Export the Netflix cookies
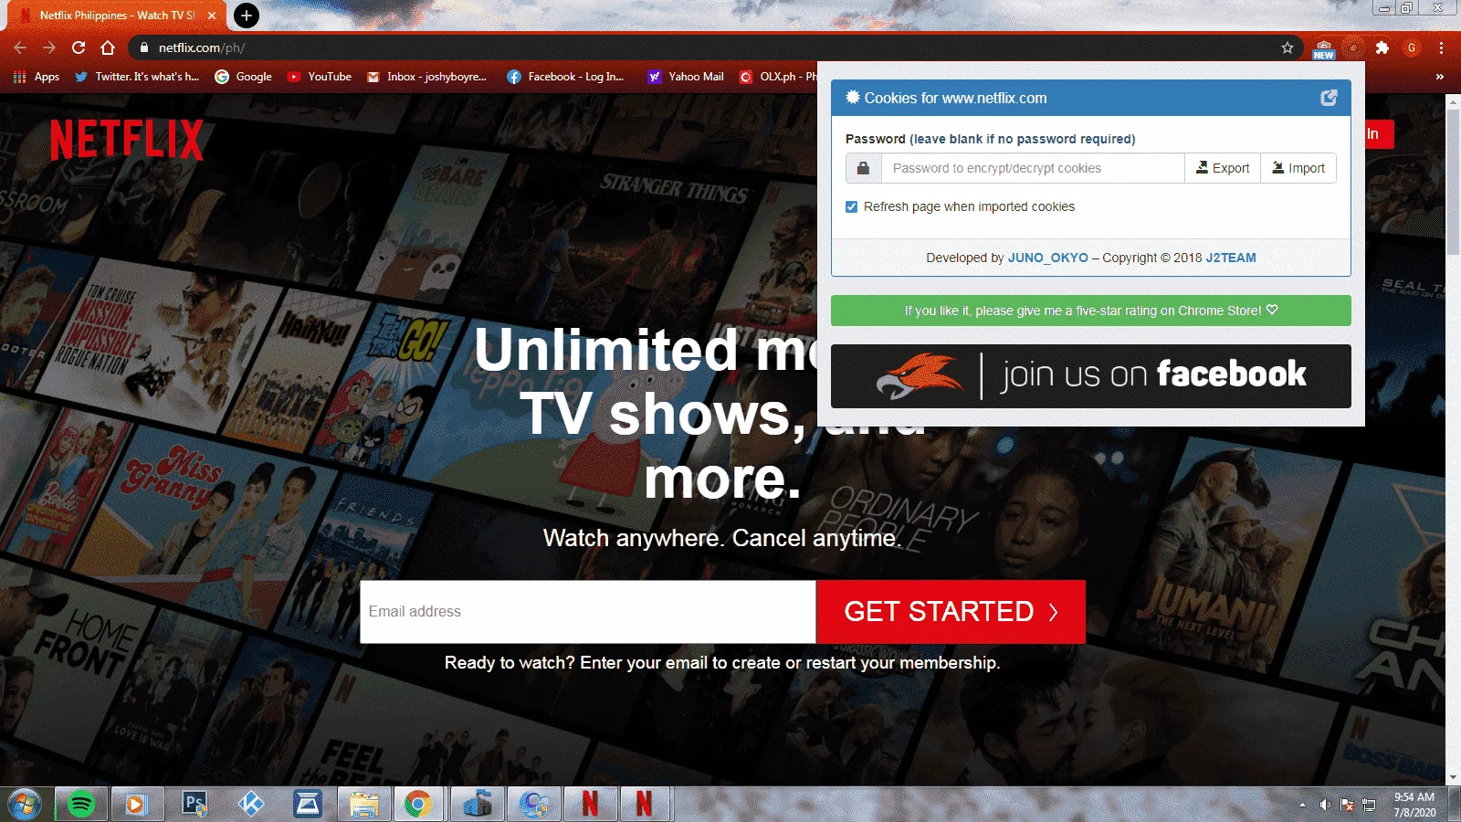Viewport: 1461px width, 822px height. point(1223,168)
